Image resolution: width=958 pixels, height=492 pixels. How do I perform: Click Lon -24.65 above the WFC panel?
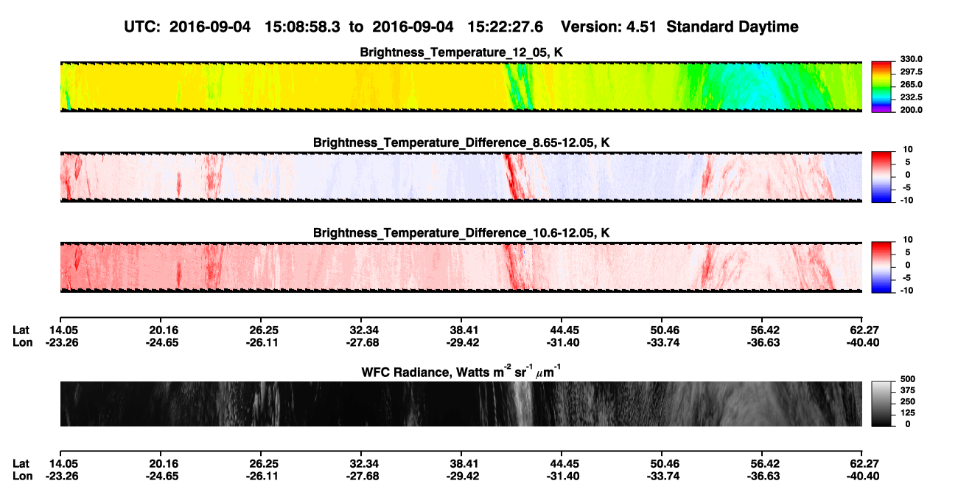pos(161,342)
